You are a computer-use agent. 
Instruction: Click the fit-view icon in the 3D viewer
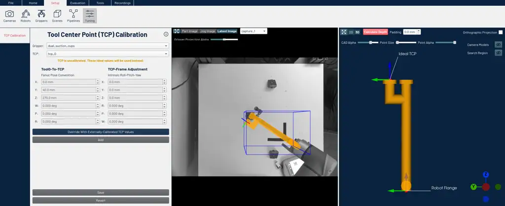click(344, 32)
